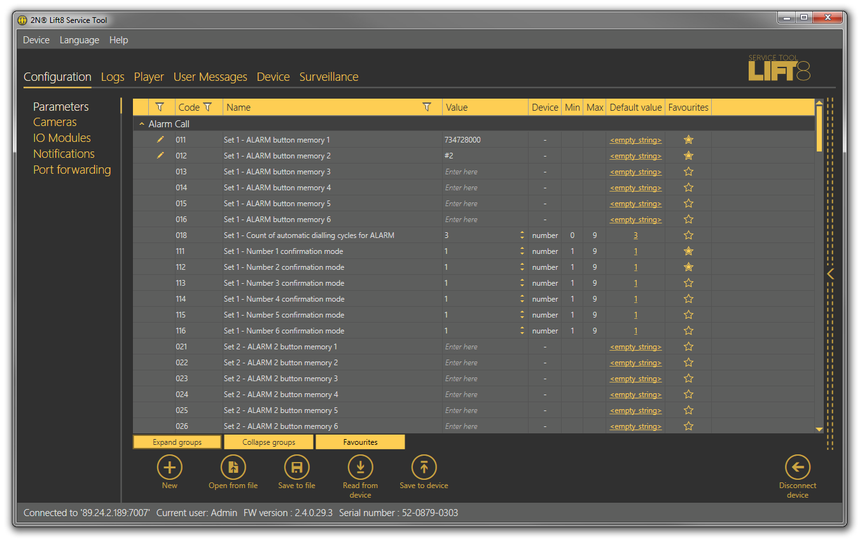Collapse the Alarm Call group

(x=142, y=124)
